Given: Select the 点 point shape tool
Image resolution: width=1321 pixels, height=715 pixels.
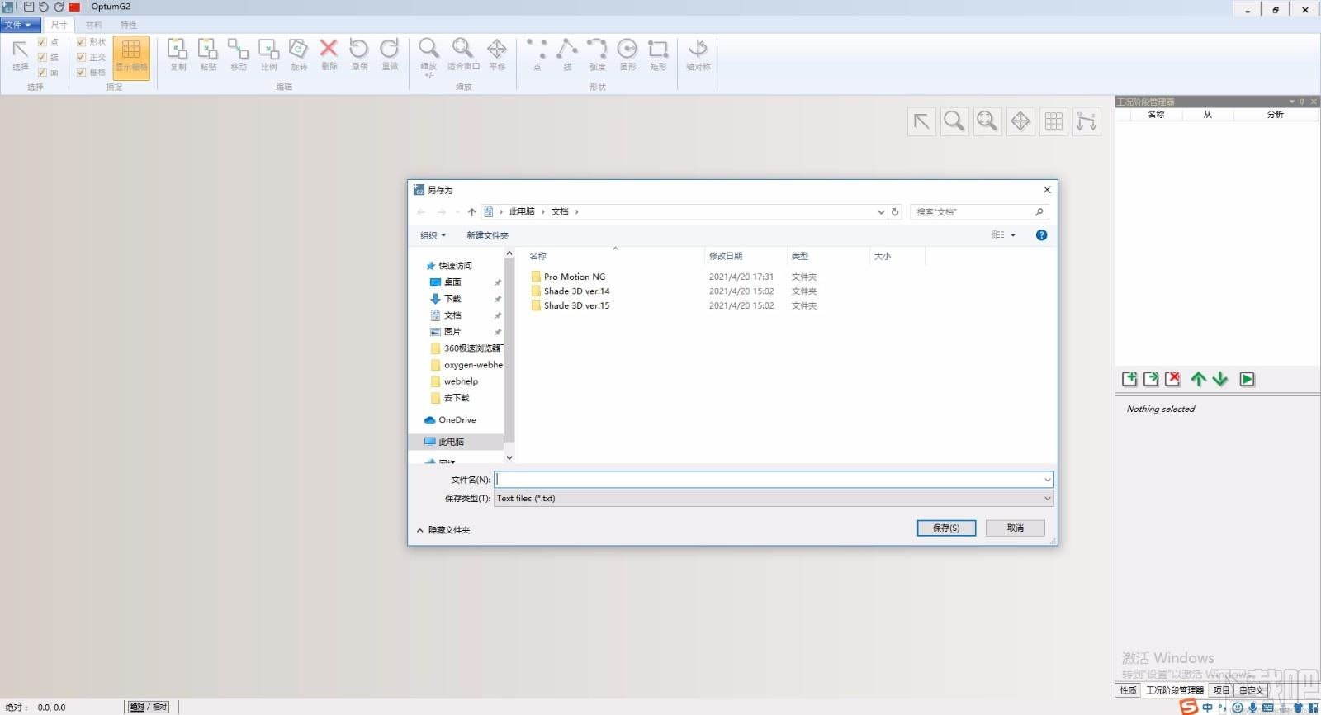Looking at the screenshot, I should (x=537, y=54).
